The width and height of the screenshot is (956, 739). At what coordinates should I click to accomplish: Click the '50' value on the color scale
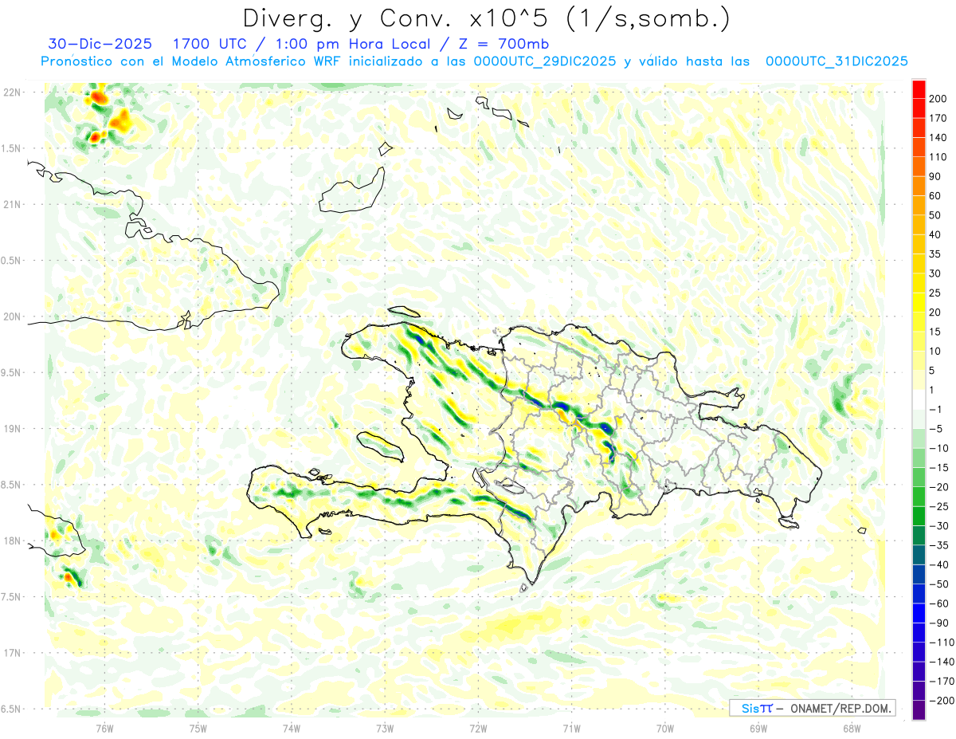coord(936,215)
